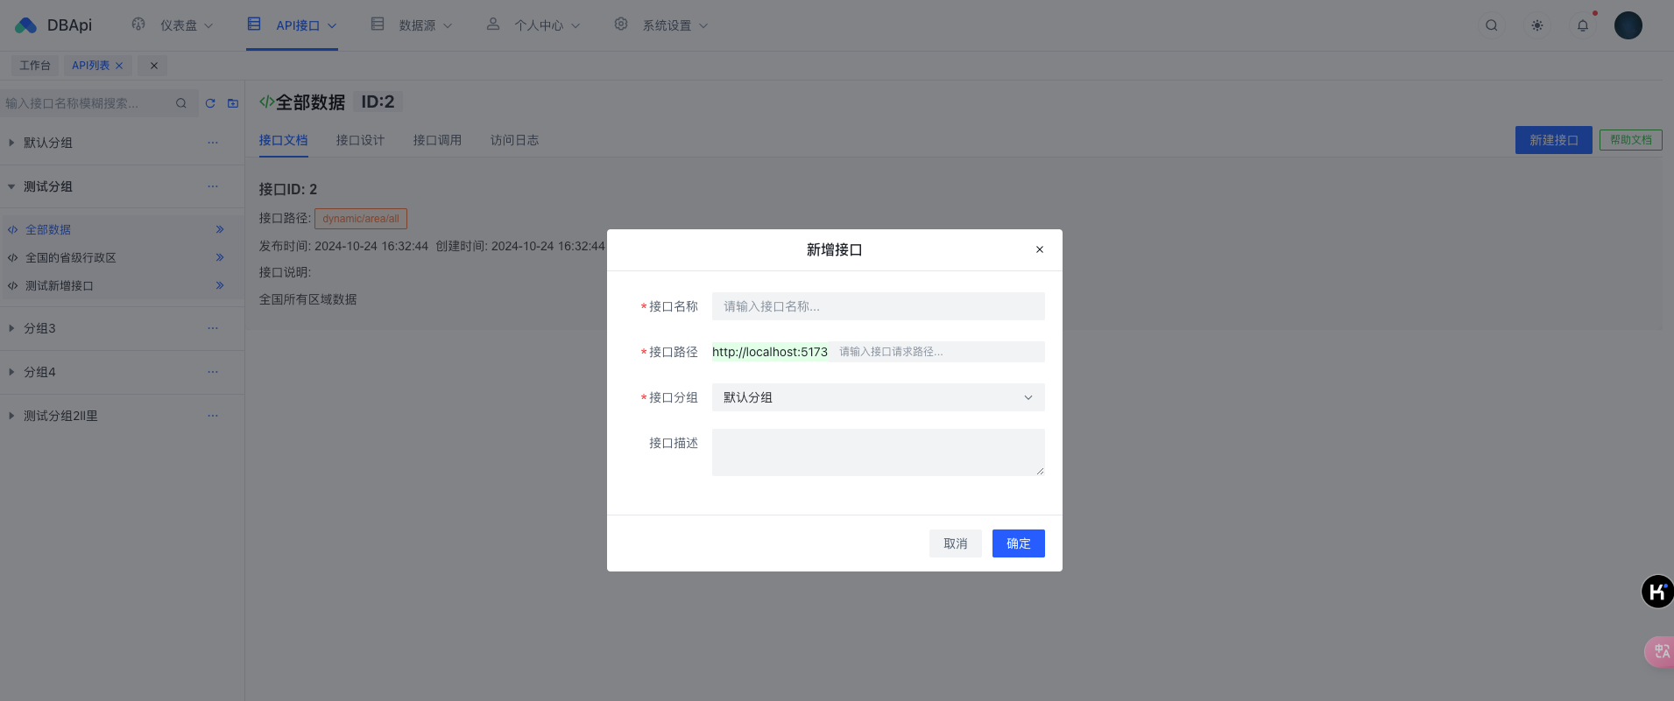Click the close-all tabs x button
Viewport: 1674px width, 701px height.
click(153, 66)
